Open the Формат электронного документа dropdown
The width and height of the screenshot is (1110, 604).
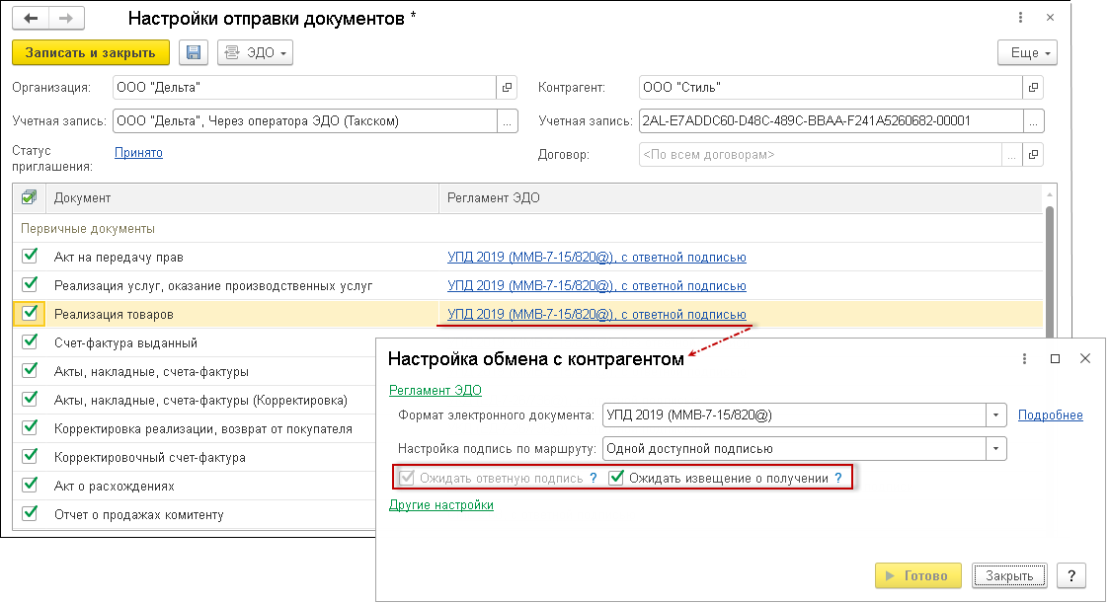click(994, 415)
